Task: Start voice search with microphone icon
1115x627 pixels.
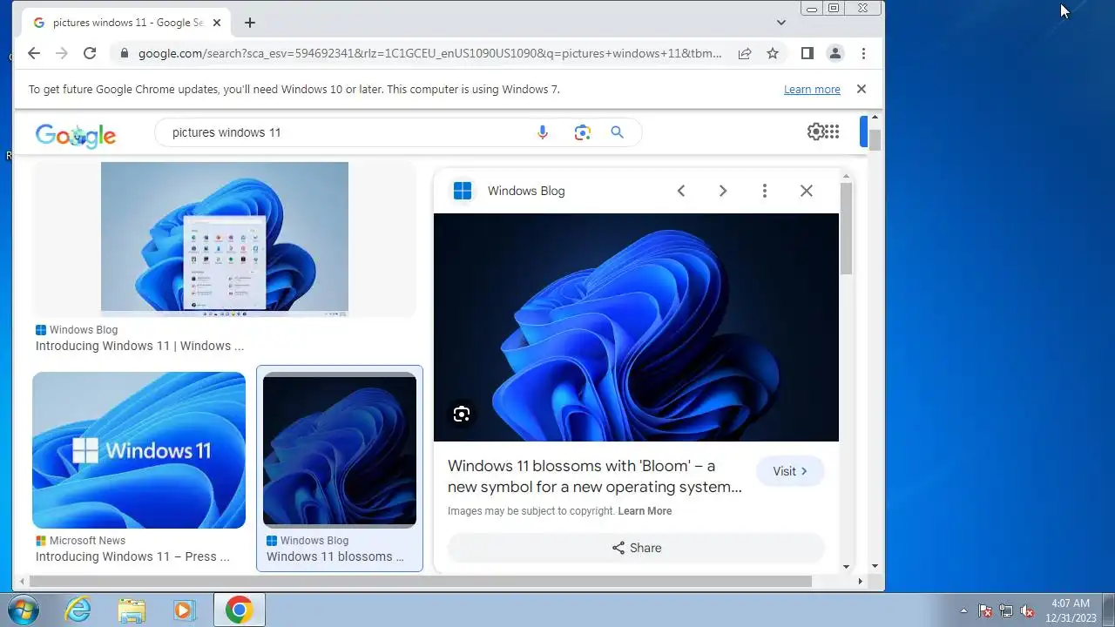Action: [543, 132]
